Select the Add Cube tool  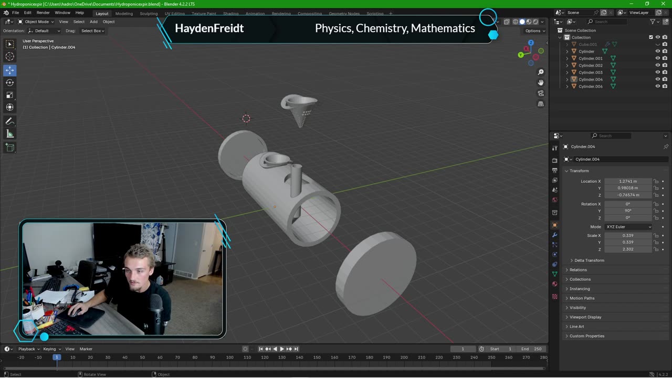click(10, 148)
